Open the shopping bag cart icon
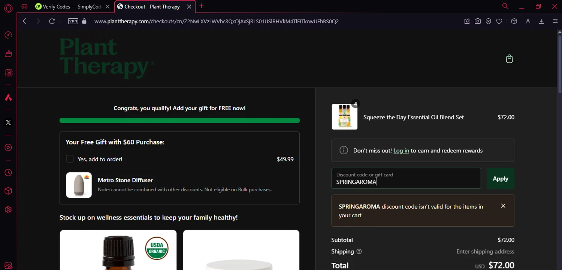 (x=509, y=59)
